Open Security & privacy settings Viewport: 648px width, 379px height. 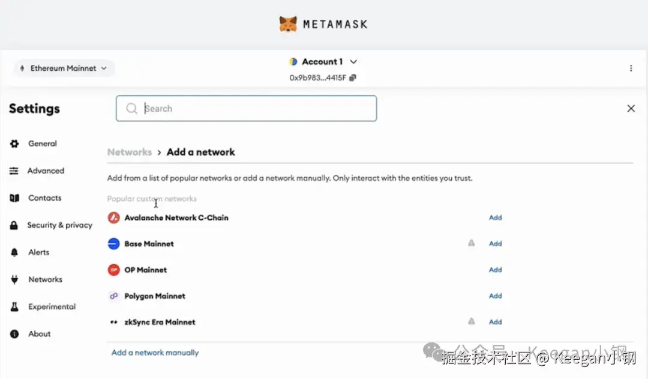coord(59,225)
